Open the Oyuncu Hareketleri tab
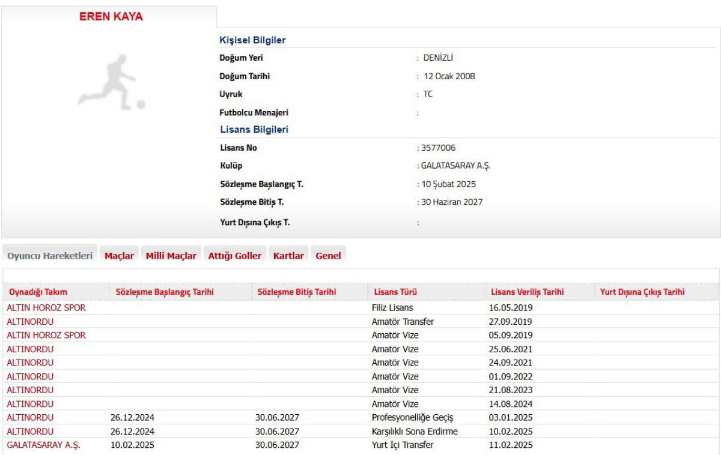This screenshot has height=455, width=721. [50, 256]
